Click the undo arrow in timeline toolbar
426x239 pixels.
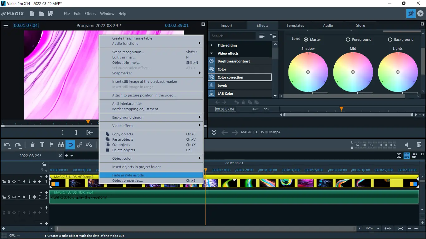tap(7, 145)
